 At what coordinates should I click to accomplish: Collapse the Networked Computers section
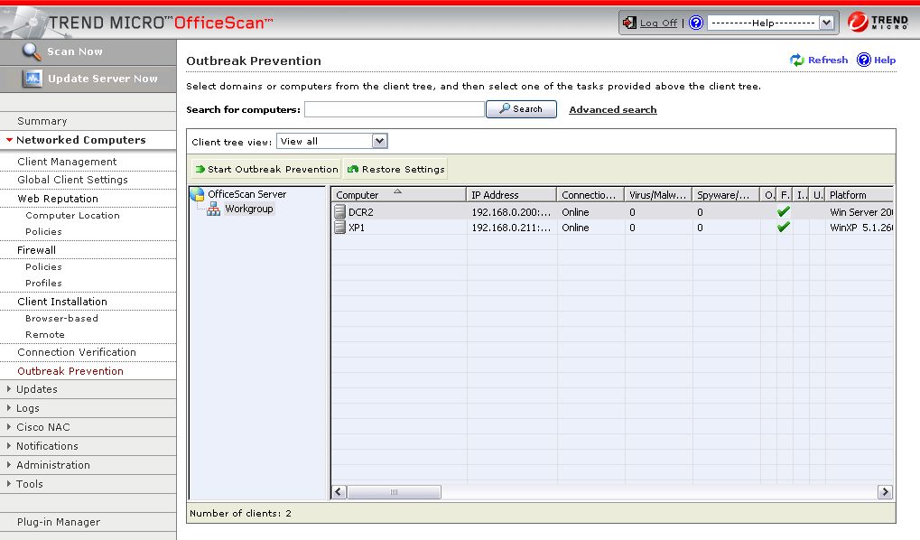9,140
